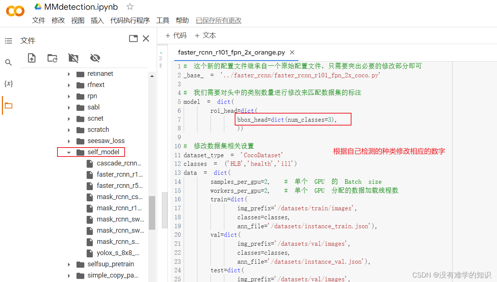Screen dimensions: 497x282
Task: Open the mask_rcnn_cs... file
Action: pyautogui.click(x=119, y=197)
